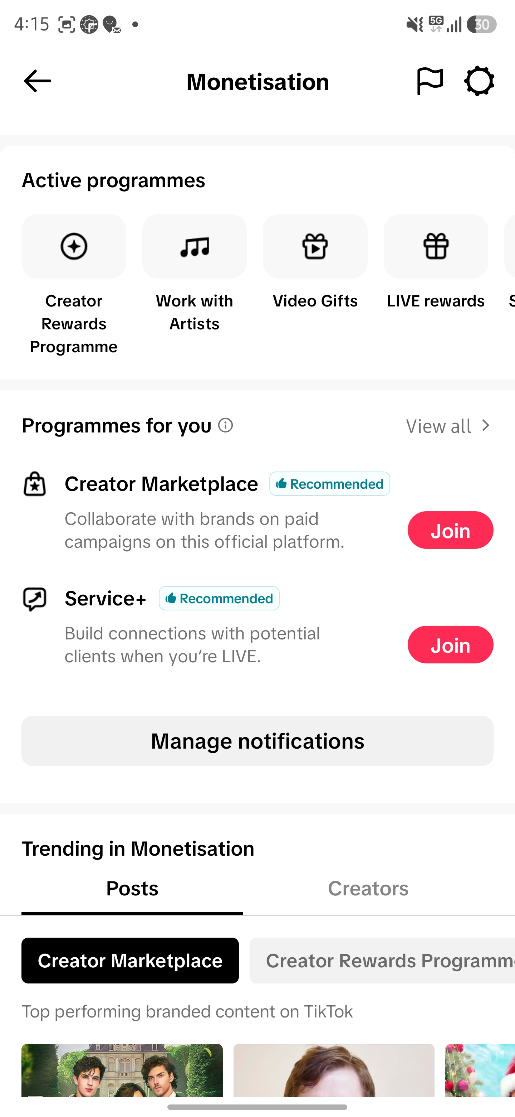Open the flag report icon
This screenshot has width=515, height=1117.
430,81
